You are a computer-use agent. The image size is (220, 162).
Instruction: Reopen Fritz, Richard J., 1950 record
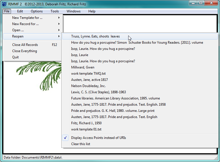tap(140, 123)
